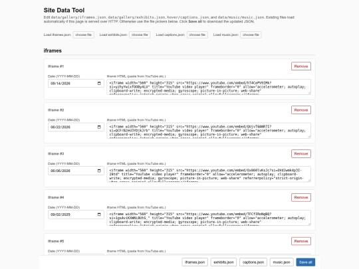Choose file for Load exhibits.json
The height and width of the screenshot is (269, 359).
(x=140, y=35)
